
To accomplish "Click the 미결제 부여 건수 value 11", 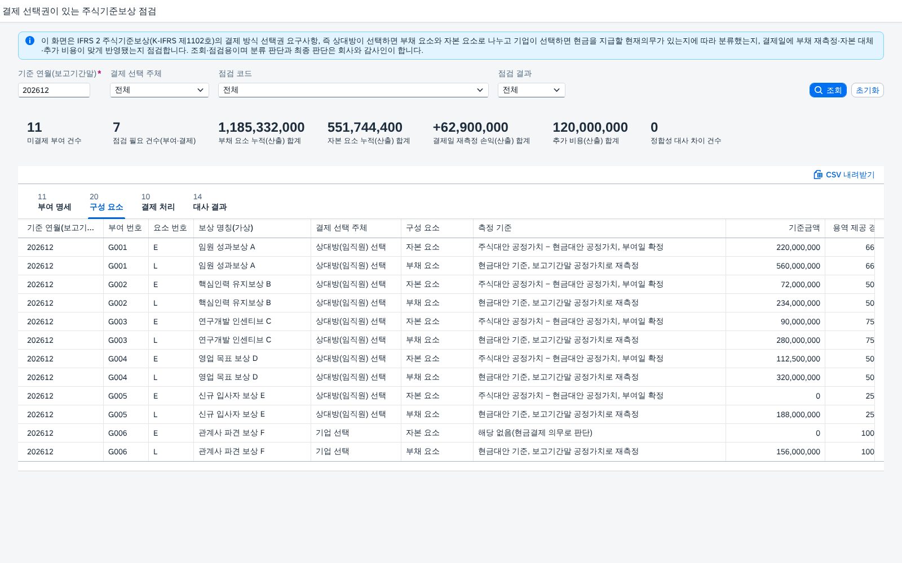I will tap(34, 127).
